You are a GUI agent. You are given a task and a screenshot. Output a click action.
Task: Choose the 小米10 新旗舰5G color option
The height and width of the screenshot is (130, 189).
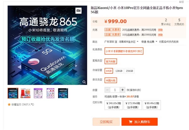pos(124,51)
